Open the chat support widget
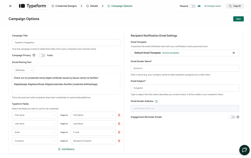The width and height of the screenshot is (251, 158). tap(244, 150)
